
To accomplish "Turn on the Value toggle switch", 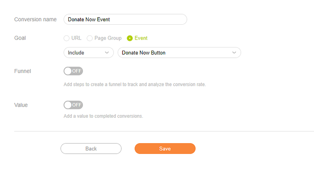I will pyautogui.click(x=73, y=105).
